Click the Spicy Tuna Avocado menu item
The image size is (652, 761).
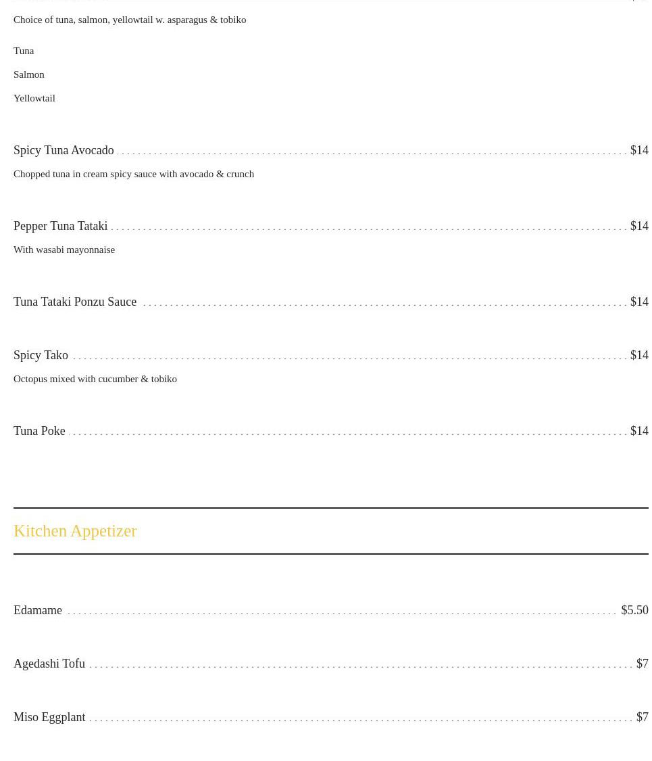click(64, 150)
